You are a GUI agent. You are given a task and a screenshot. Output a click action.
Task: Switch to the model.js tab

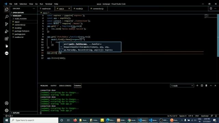pyautogui.click(x=79, y=9)
